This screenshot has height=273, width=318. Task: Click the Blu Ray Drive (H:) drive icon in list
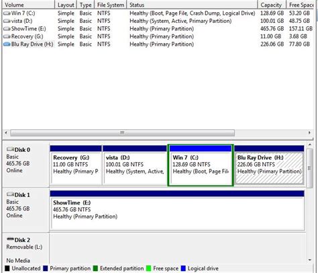click(x=7, y=44)
